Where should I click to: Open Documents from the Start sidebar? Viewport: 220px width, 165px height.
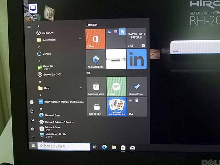point(32,111)
